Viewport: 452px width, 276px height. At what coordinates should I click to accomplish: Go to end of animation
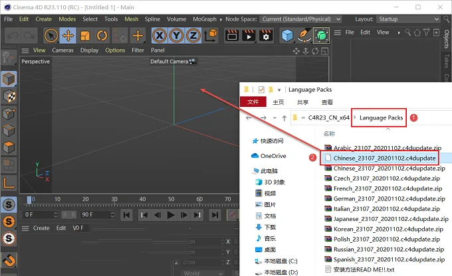click(x=215, y=215)
